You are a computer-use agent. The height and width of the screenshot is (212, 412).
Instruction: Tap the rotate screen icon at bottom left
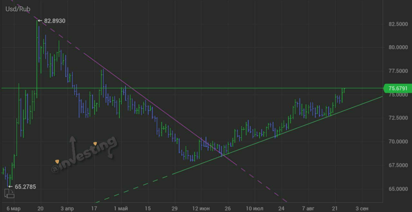(9, 193)
